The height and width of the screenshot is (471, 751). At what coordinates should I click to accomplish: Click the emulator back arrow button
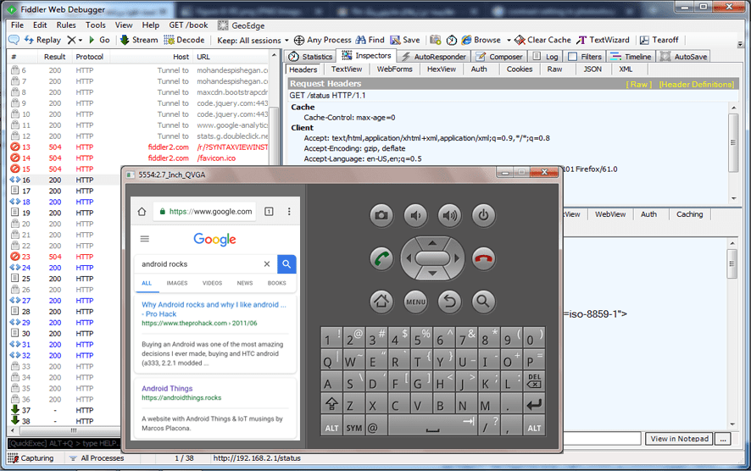click(x=449, y=302)
